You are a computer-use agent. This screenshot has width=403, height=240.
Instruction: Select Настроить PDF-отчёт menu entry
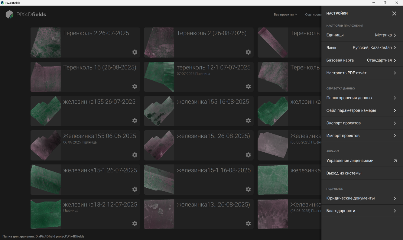point(362,73)
